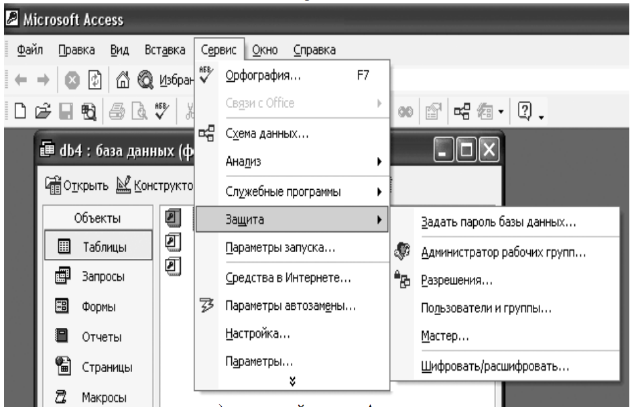Viewport: 634px width, 407px height.
Task: Open the Правка menu
Action: tap(76, 50)
